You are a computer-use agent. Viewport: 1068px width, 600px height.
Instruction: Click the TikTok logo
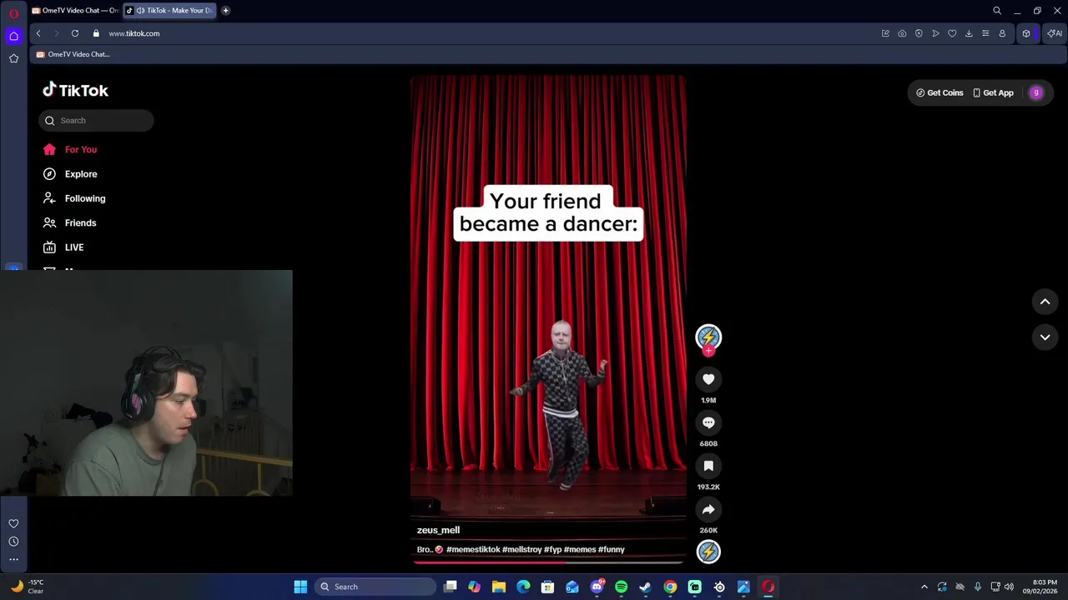click(75, 90)
